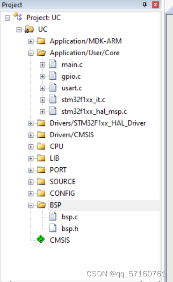Viewport: 173px width, 282px height.
Task: Expand the SOURCE group
Action: click(x=31, y=182)
